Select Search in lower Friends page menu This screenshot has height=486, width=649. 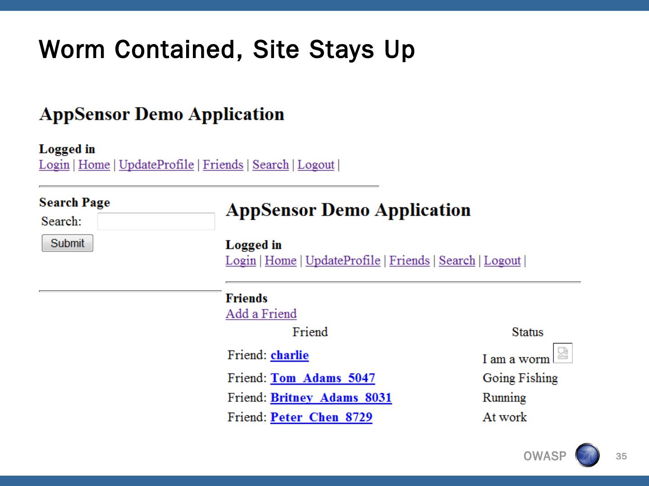[x=457, y=261]
